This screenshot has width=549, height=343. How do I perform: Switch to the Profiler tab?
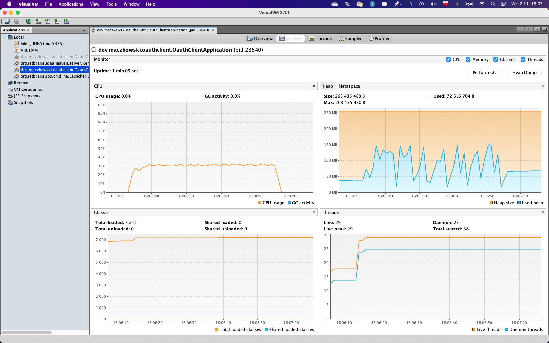click(x=379, y=39)
